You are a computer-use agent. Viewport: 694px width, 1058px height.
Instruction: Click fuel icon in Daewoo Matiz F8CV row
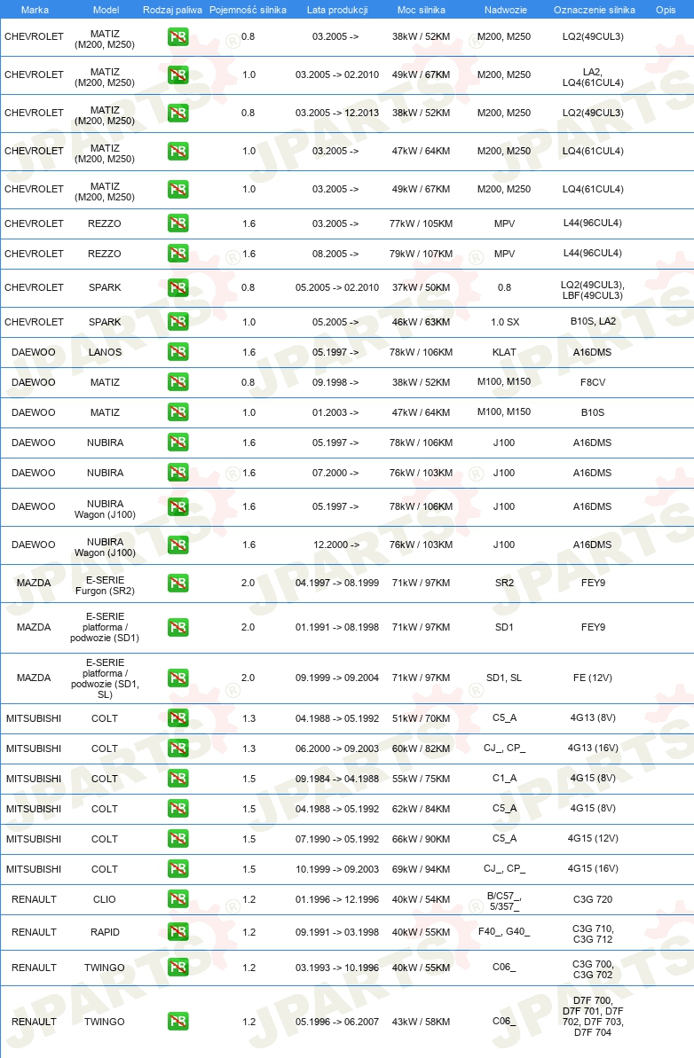point(178,382)
